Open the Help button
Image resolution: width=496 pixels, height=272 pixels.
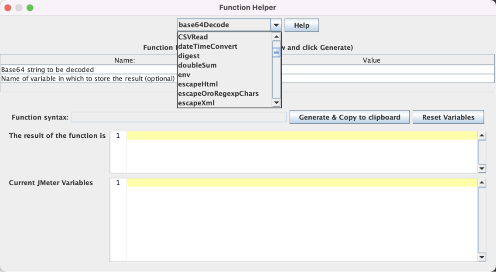coord(301,25)
